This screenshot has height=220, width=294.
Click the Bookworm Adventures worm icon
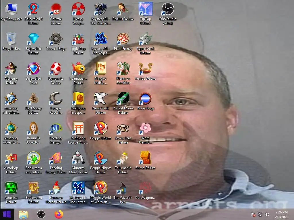tap(33, 158)
